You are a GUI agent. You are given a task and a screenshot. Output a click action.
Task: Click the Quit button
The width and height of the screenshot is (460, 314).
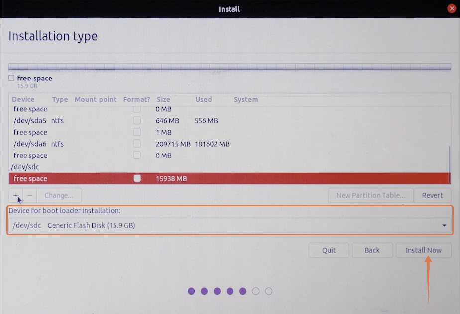pos(329,250)
